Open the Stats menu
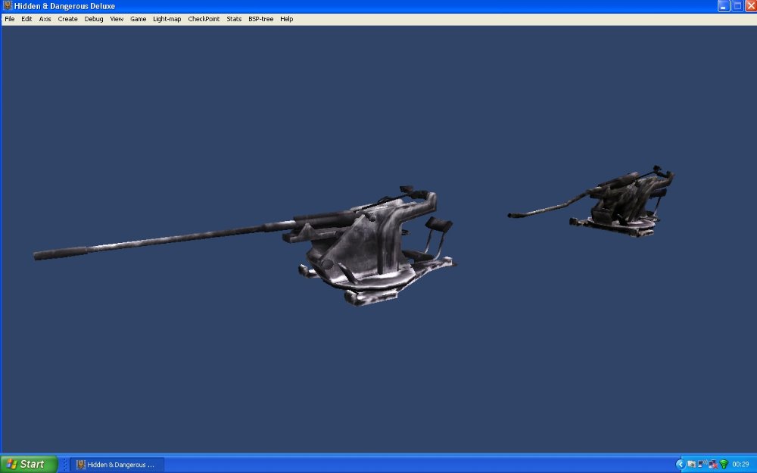The image size is (757, 473). click(234, 19)
